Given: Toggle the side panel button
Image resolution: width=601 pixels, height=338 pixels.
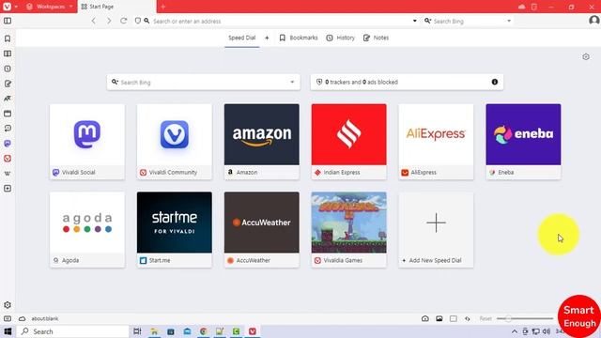Looking at the screenshot, I should click(x=8, y=21).
